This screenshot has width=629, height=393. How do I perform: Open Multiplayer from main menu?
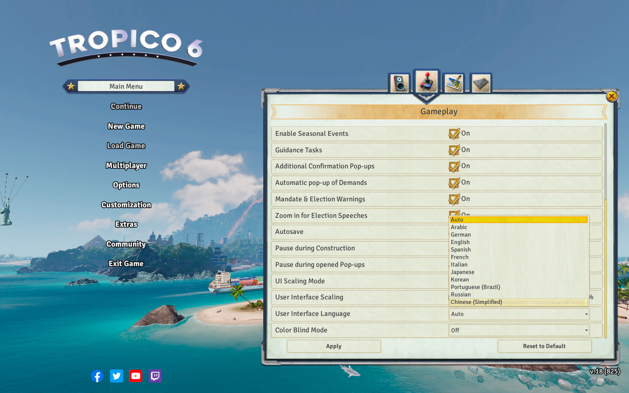[x=126, y=165]
